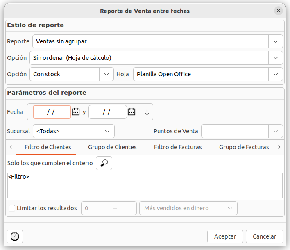Viewport: 290px width, 250px height.
Task: Select the Filtro de Facturas tab
Action: tap(178, 147)
